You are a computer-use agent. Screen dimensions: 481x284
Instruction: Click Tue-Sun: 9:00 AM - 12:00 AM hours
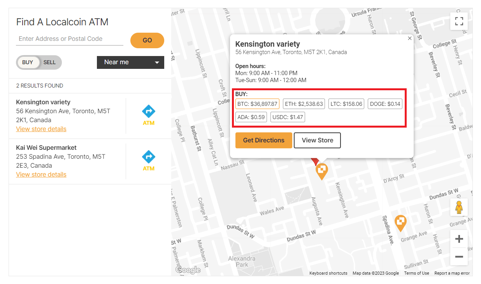click(271, 80)
